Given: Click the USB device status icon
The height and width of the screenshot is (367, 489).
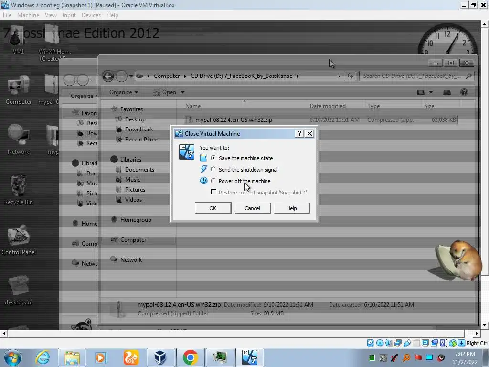Looking at the screenshot, I should point(407,343).
